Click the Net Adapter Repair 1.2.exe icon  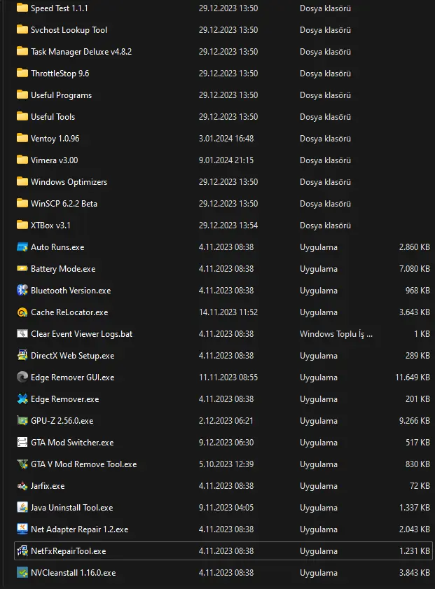pyautogui.click(x=22, y=529)
